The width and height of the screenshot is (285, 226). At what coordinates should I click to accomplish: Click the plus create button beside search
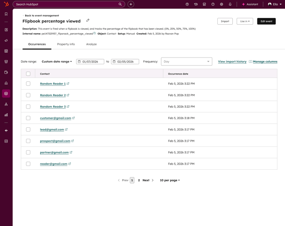tap(131, 4)
